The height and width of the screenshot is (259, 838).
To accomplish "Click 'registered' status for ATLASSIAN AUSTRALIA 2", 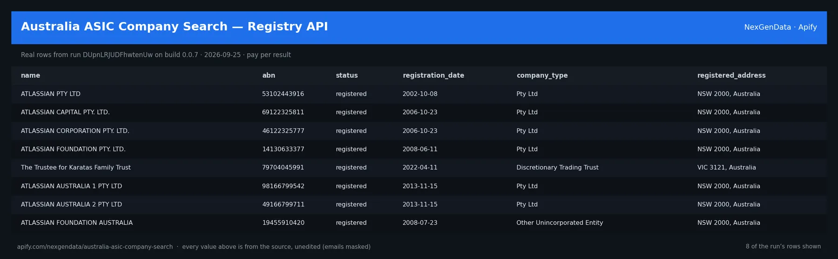I will click(351, 204).
